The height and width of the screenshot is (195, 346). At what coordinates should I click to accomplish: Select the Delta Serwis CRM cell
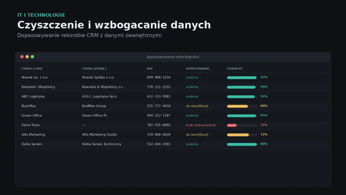click(32, 144)
